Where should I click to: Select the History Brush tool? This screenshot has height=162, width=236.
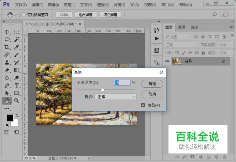tap(16, 62)
